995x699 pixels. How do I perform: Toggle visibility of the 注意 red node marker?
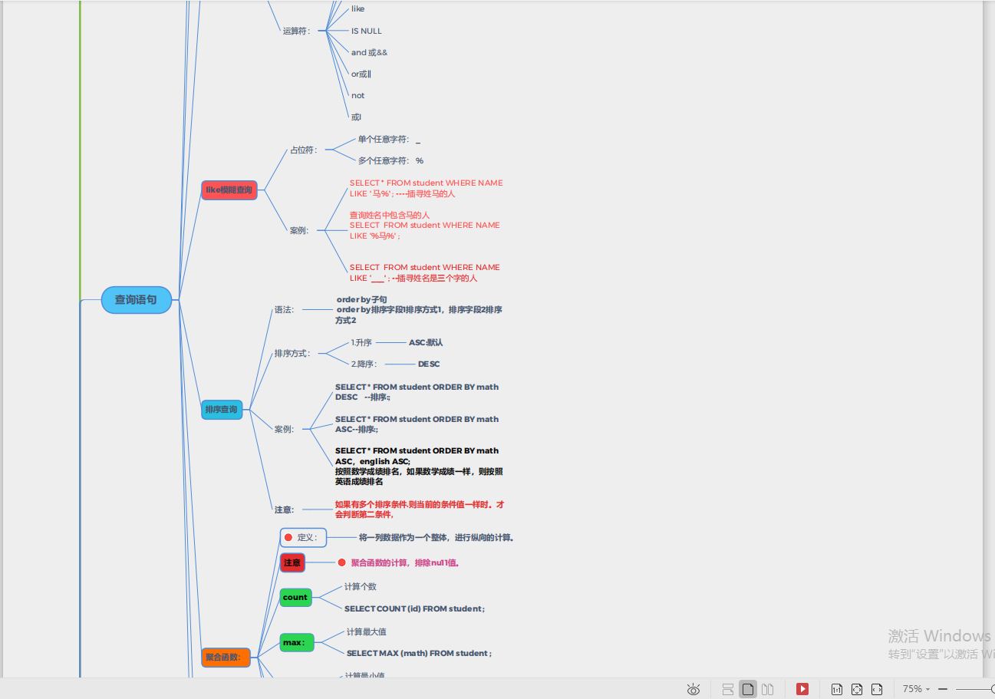pos(292,562)
